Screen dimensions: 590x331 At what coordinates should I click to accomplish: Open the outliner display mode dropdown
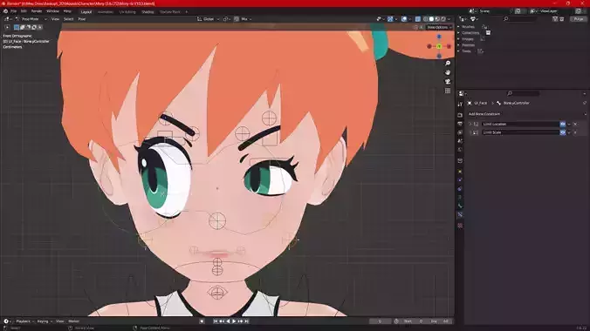(x=475, y=19)
